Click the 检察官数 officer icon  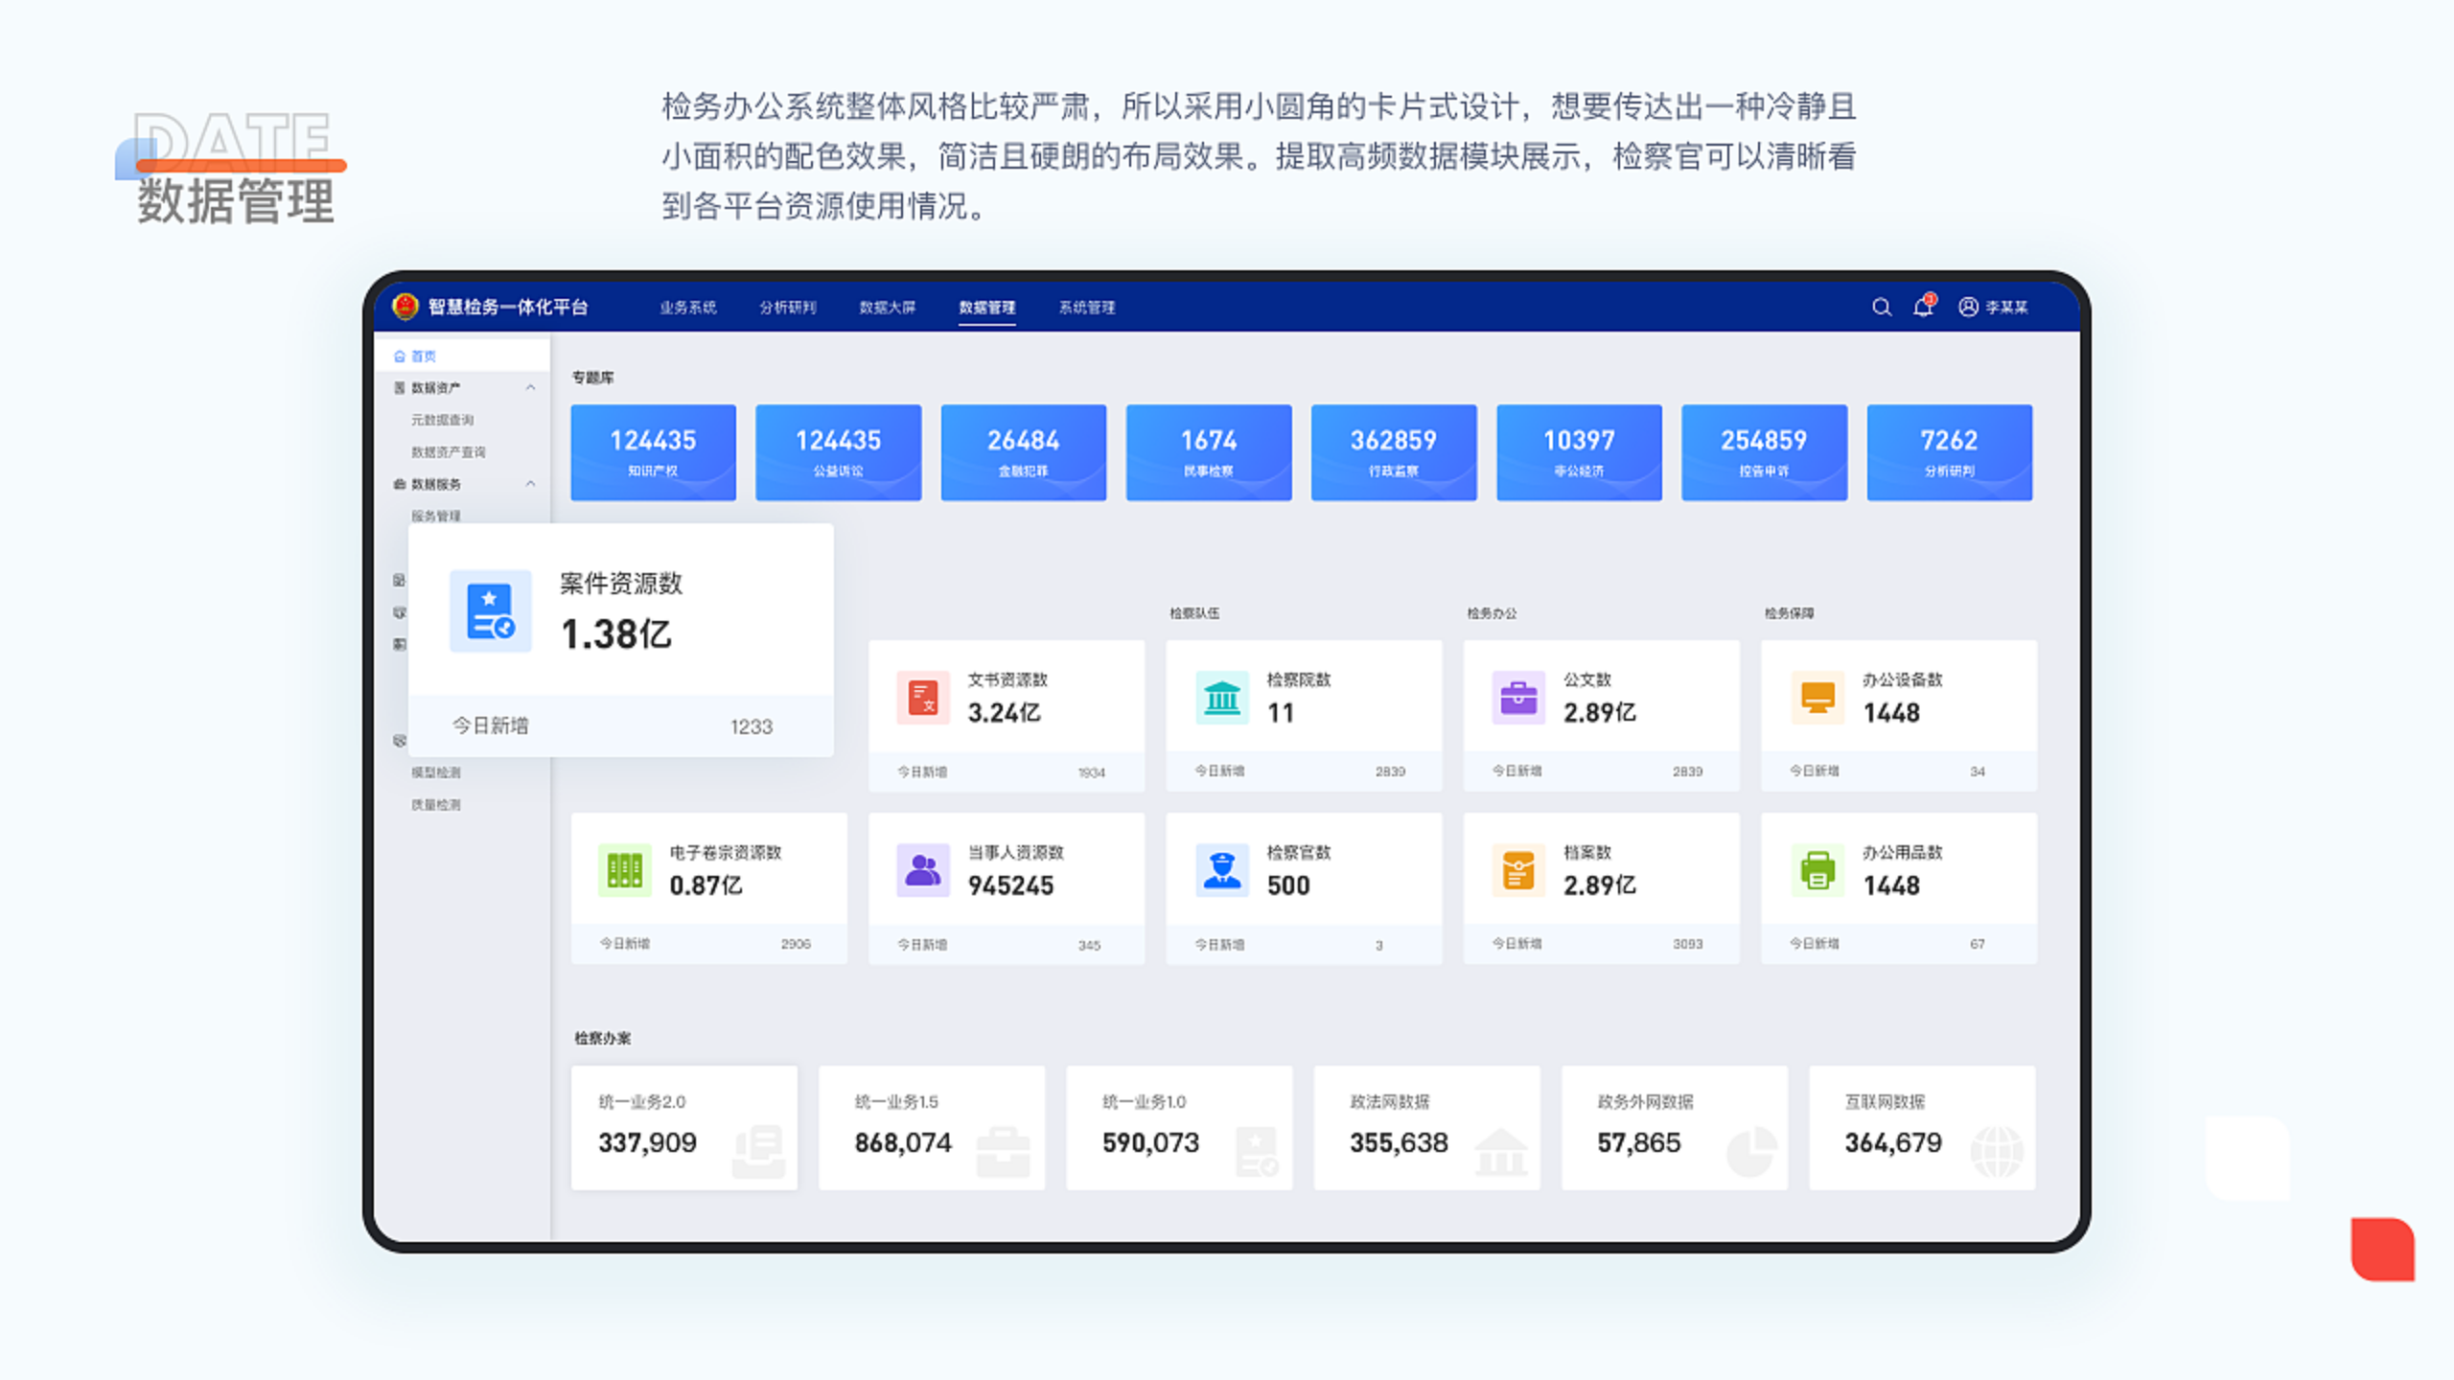pos(1222,870)
